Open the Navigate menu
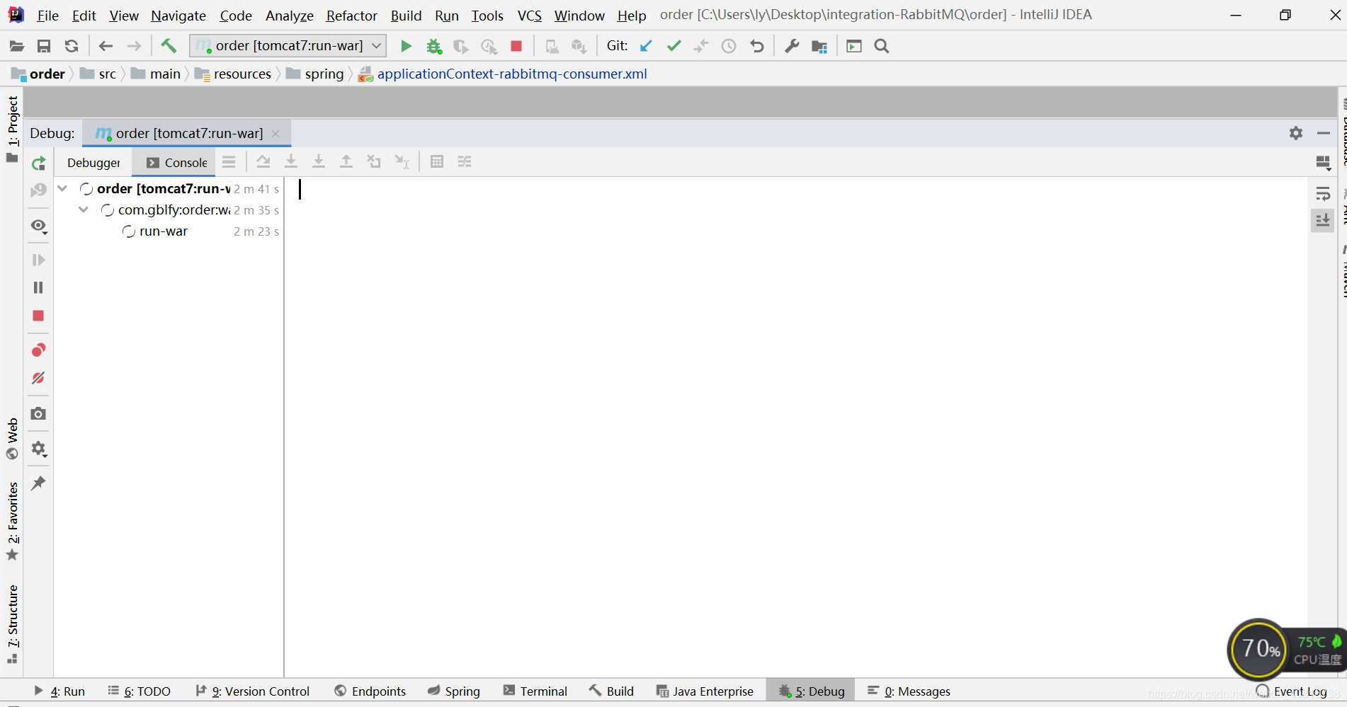1347x707 pixels. (x=178, y=15)
